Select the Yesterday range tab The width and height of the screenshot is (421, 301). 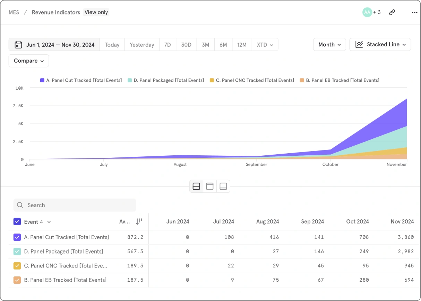pos(142,45)
